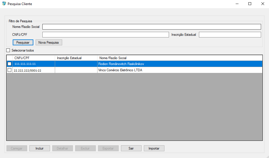This screenshot has width=269, height=158.
Task: Select the Inscrição Estadual filter field
Action: (230, 35)
